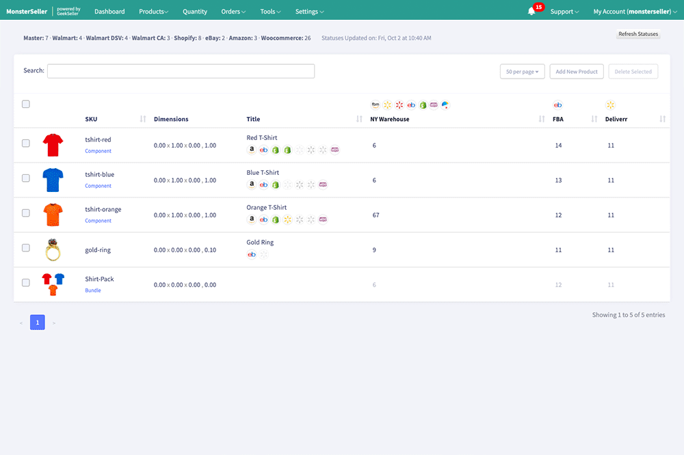Click page 1 in the pagination

[38, 322]
